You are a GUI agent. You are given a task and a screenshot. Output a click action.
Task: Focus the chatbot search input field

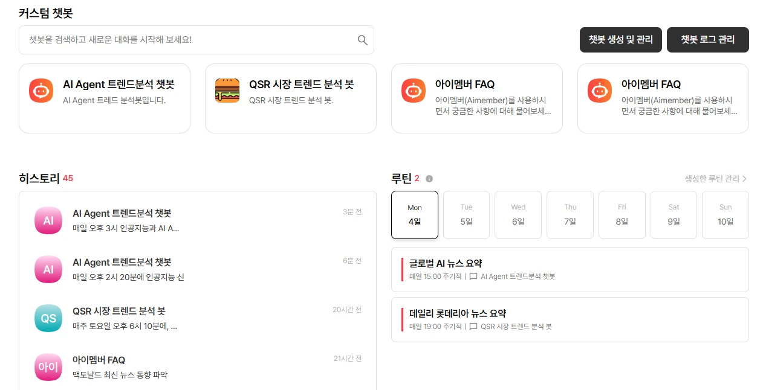pos(187,40)
